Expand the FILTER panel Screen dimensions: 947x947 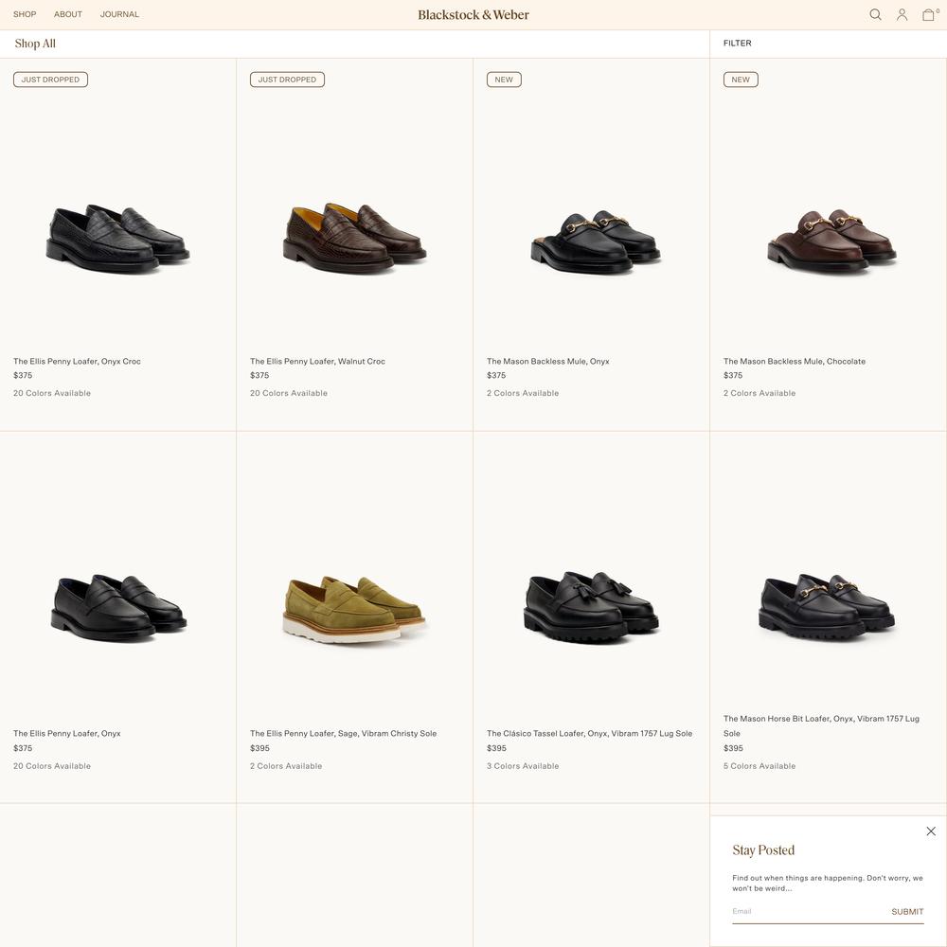pos(738,44)
